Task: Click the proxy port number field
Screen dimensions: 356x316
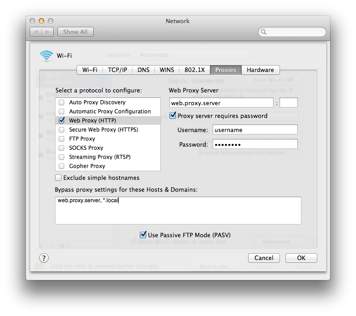Action: tap(289, 102)
